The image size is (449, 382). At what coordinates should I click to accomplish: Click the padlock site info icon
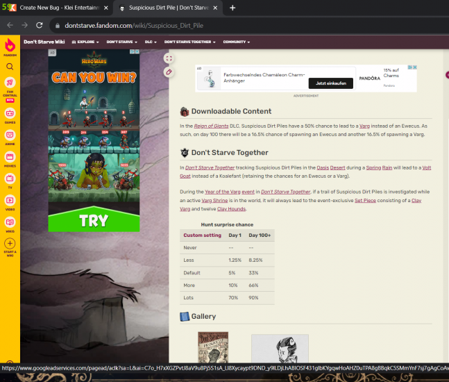pyautogui.click(x=58, y=26)
